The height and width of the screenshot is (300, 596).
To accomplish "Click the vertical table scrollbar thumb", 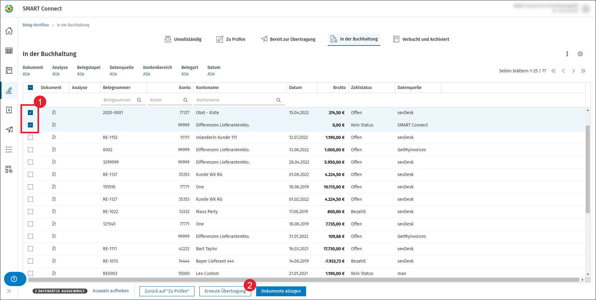I will click(588, 169).
